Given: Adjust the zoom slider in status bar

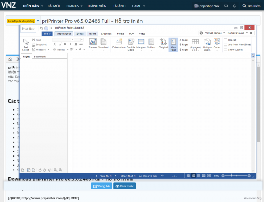Looking at the screenshot, I should click(x=236, y=176).
